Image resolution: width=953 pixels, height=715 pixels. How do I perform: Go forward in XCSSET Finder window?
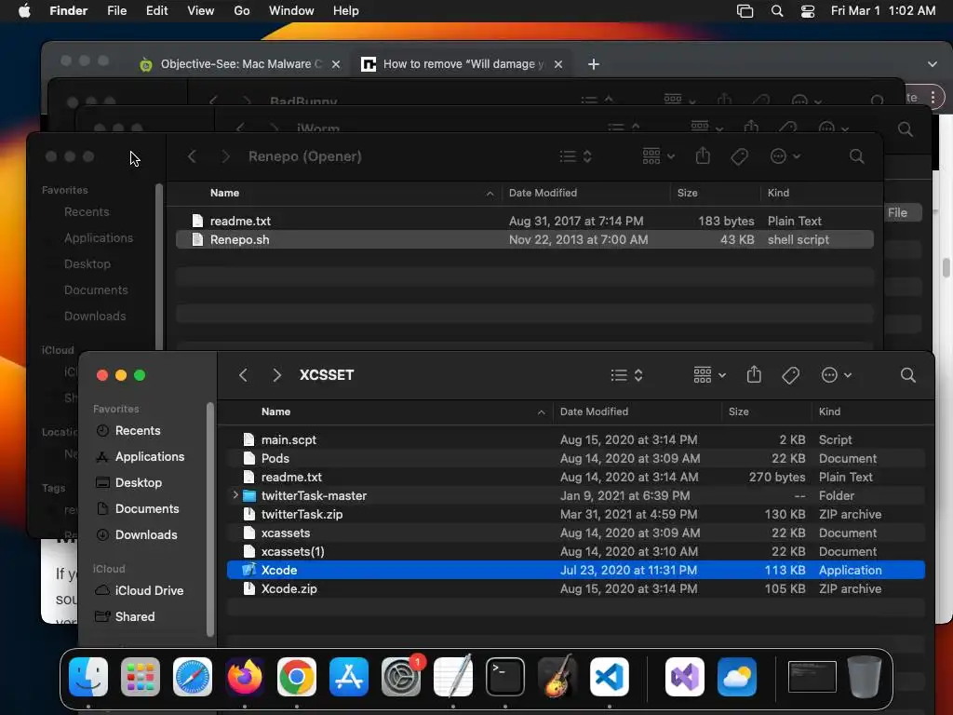point(276,375)
